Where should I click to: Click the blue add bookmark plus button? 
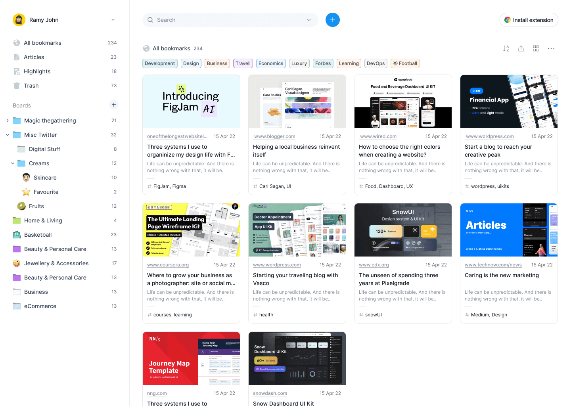click(332, 20)
